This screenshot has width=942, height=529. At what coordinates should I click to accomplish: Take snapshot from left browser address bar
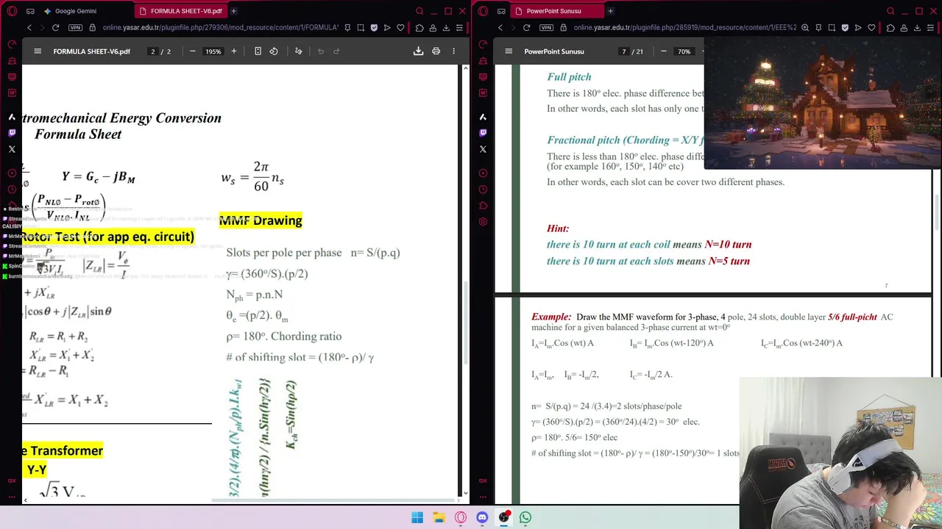(361, 28)
